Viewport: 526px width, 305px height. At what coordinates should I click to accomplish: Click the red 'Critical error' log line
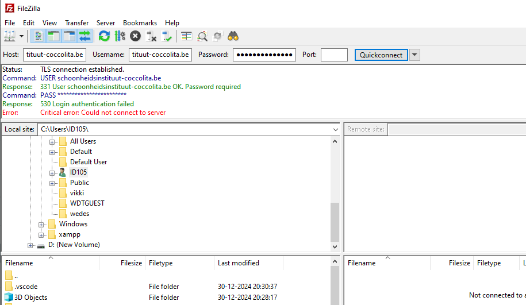(x=103, y=113)
